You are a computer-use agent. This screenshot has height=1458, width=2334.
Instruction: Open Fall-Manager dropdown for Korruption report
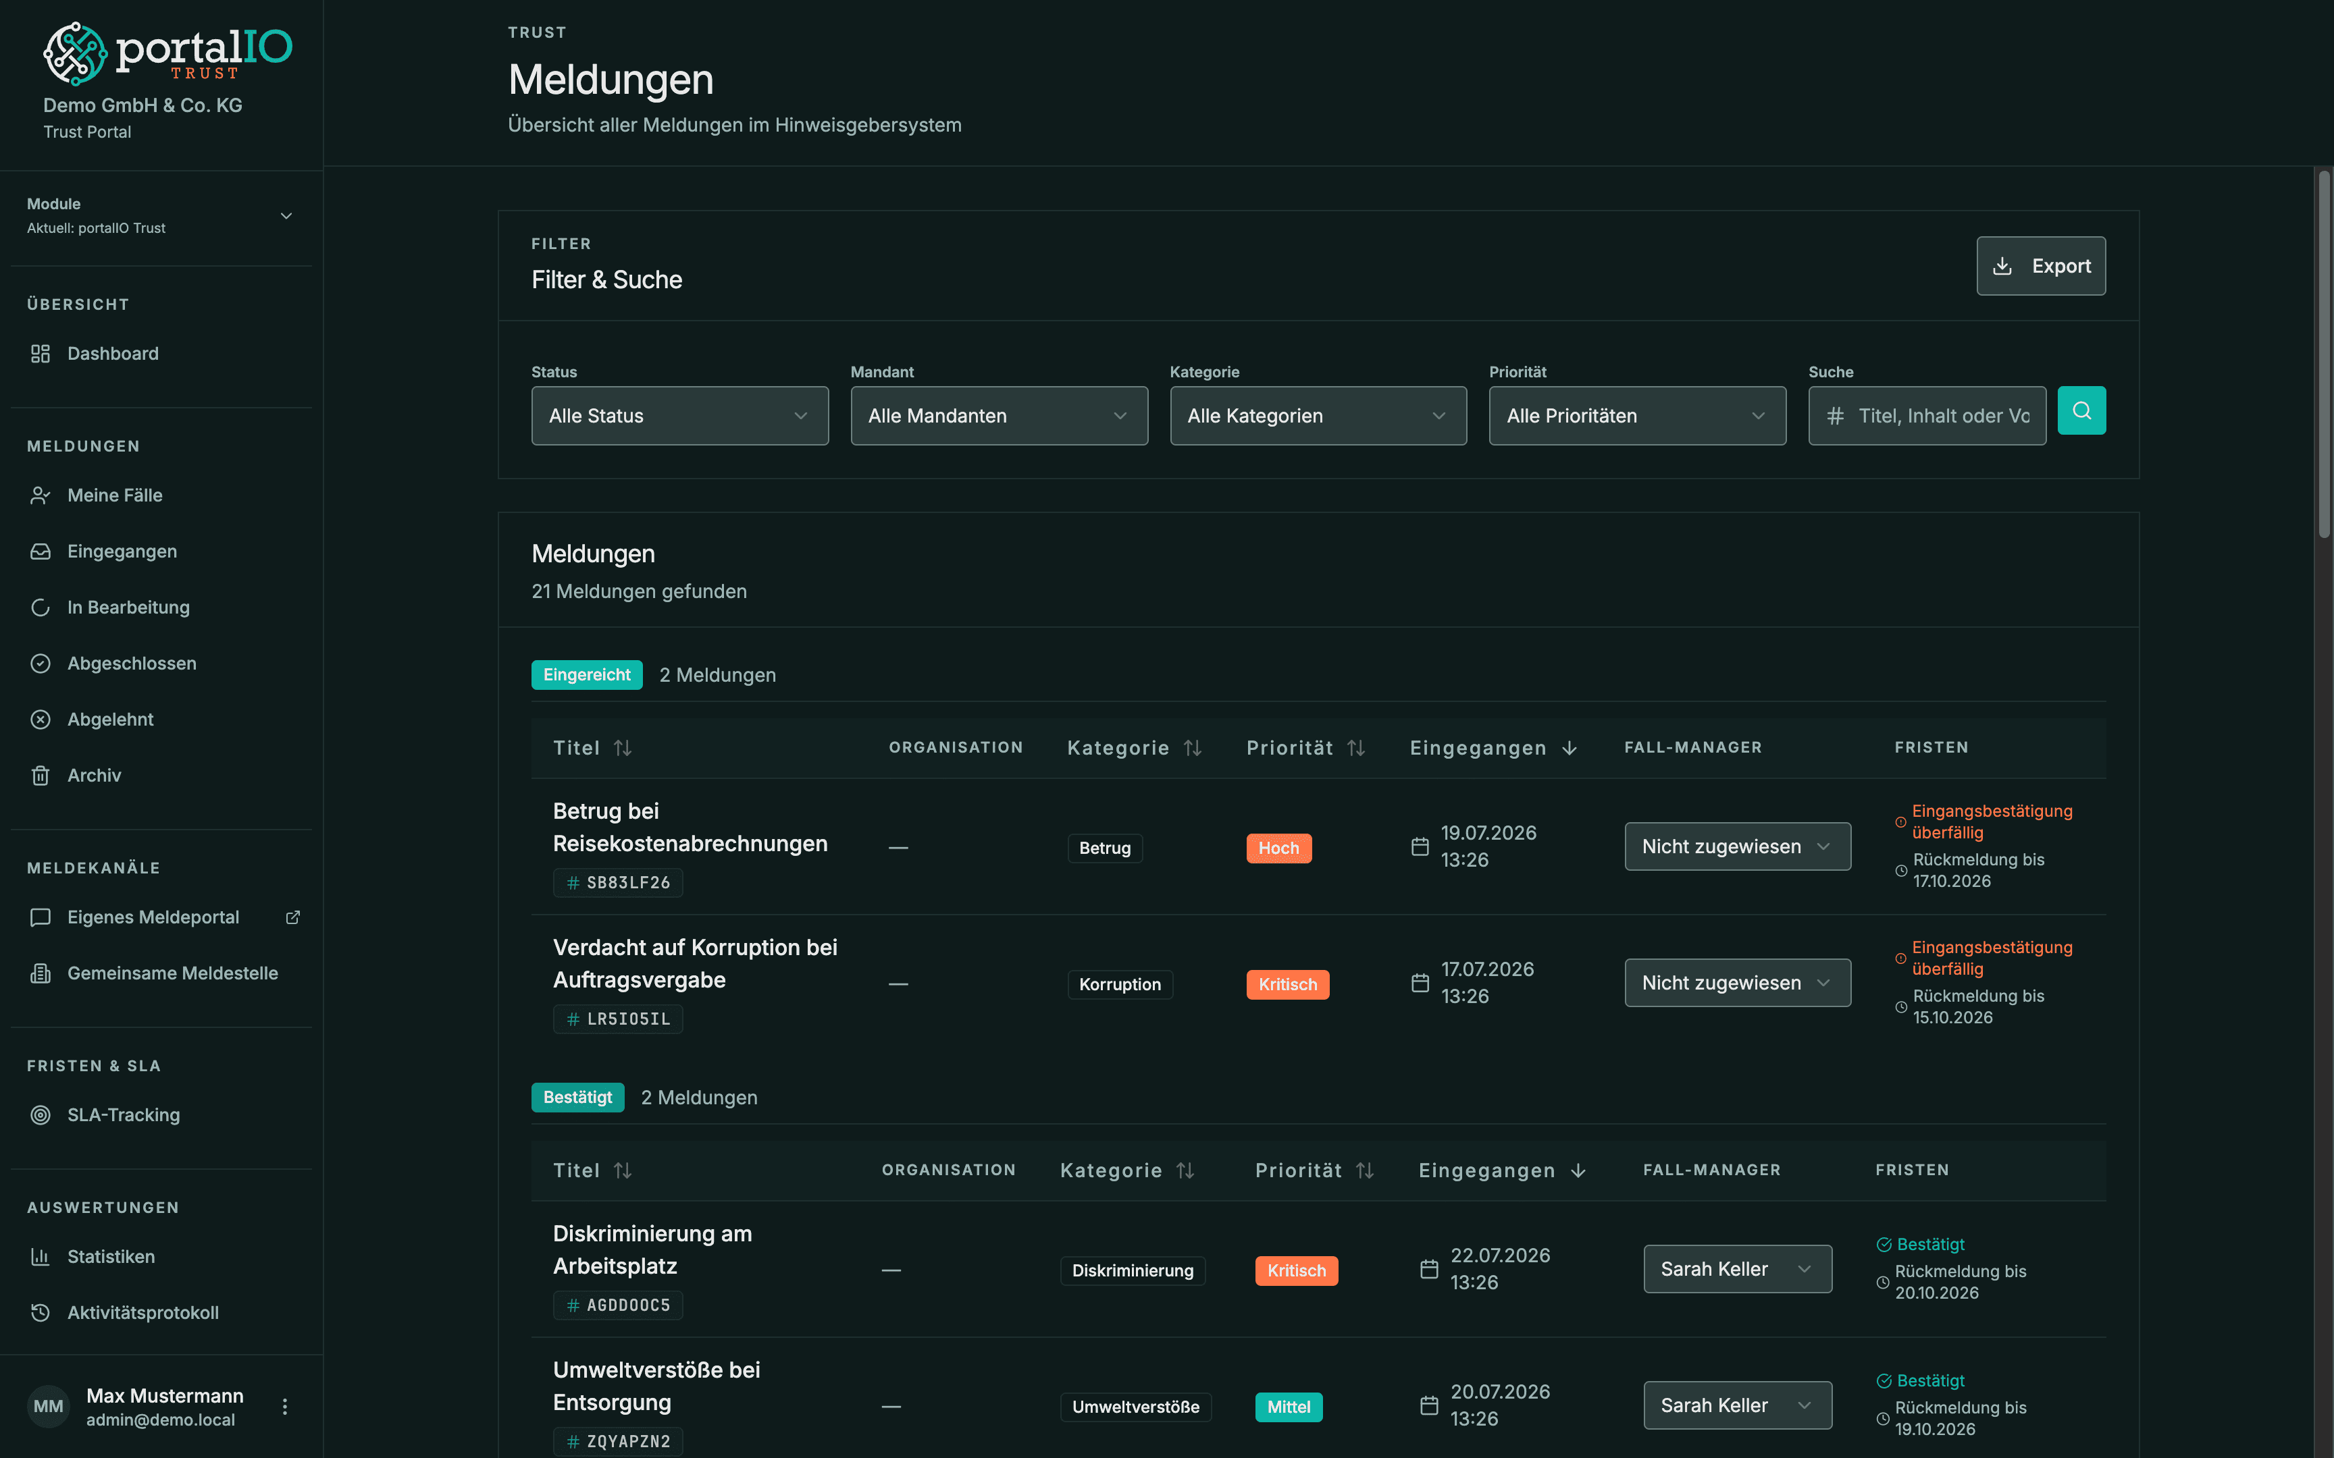click(1738, 983)
